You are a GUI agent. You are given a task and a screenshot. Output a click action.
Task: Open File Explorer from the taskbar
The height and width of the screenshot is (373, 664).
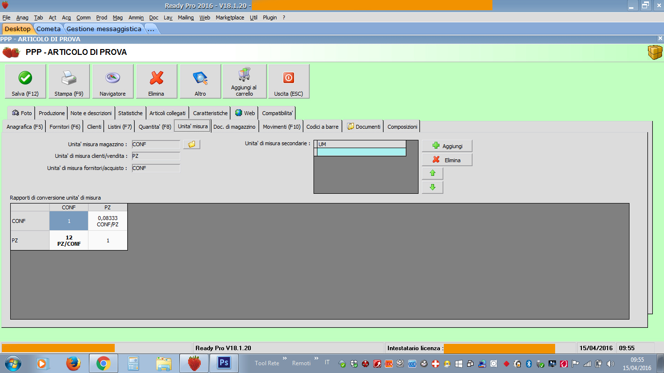pos(164,363)
